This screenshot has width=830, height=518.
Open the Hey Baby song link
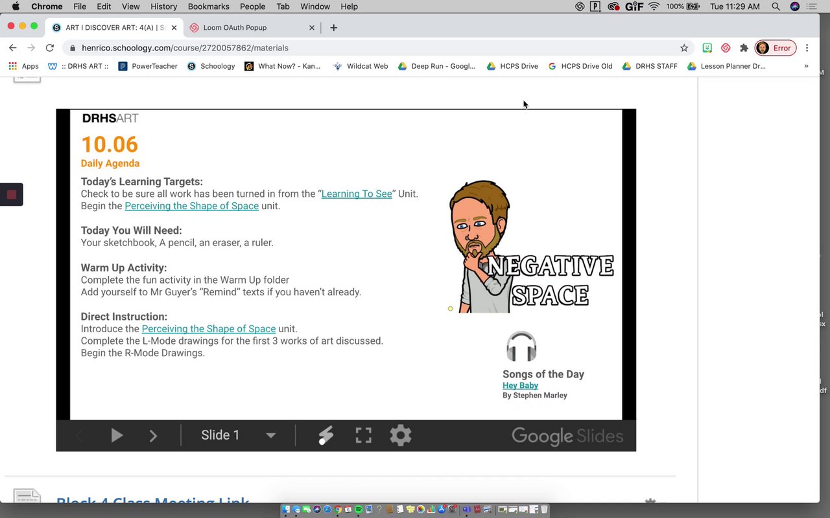[x=520, y=385]
